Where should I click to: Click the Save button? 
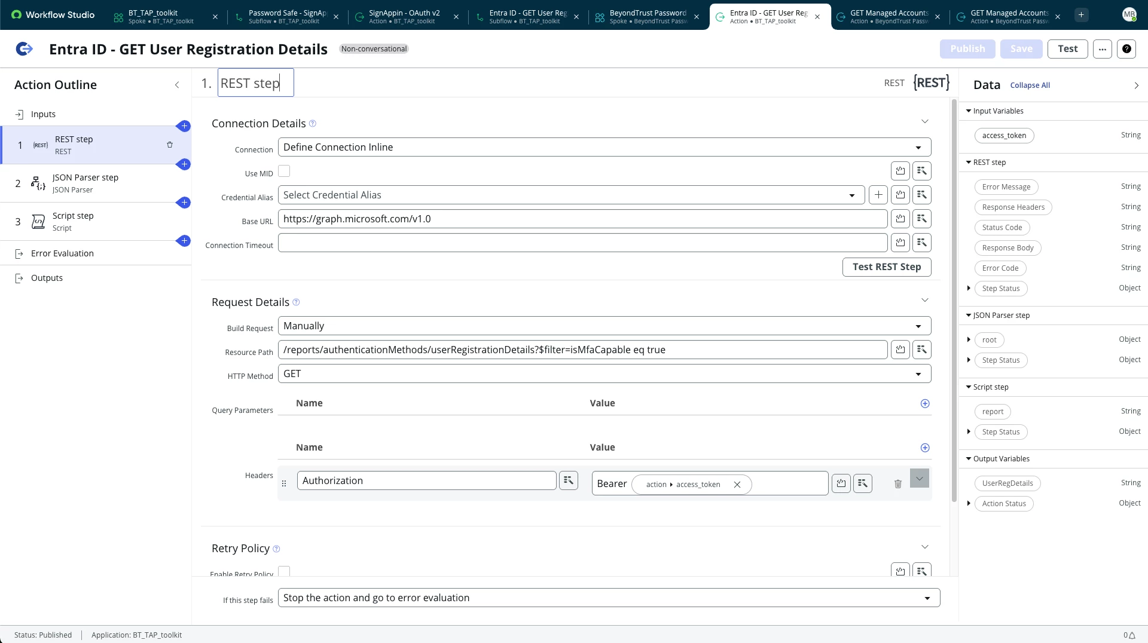click(1021, 49)
